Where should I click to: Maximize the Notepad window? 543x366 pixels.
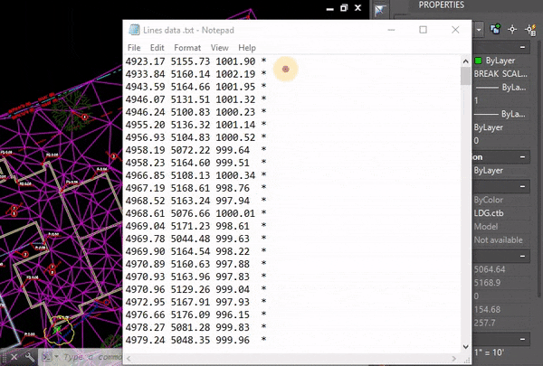[423, 30]
